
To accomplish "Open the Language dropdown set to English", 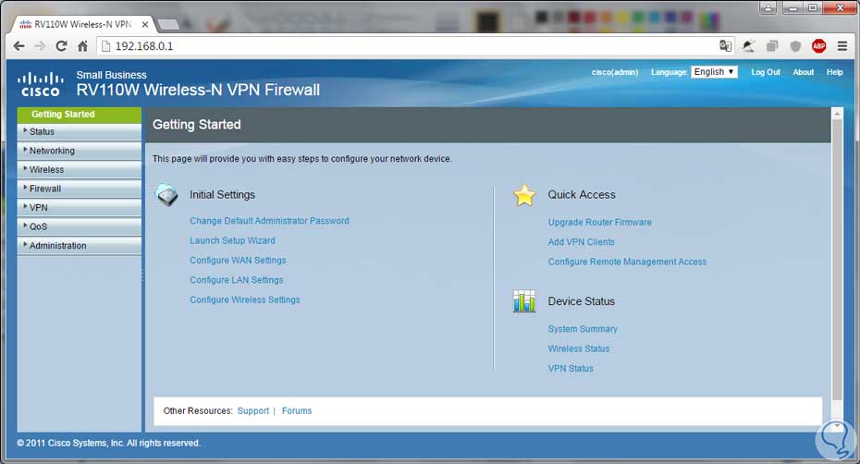I will tap(714, 72).
